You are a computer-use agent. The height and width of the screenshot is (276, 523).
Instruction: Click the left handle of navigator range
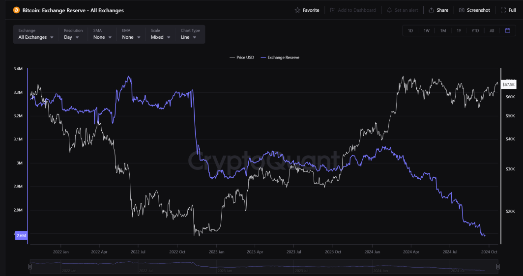(30, 266)
